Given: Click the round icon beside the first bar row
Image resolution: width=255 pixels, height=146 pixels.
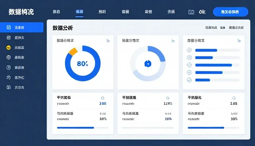Looking at the screenshot, I should pyautogui.click(x=189, y=50).
